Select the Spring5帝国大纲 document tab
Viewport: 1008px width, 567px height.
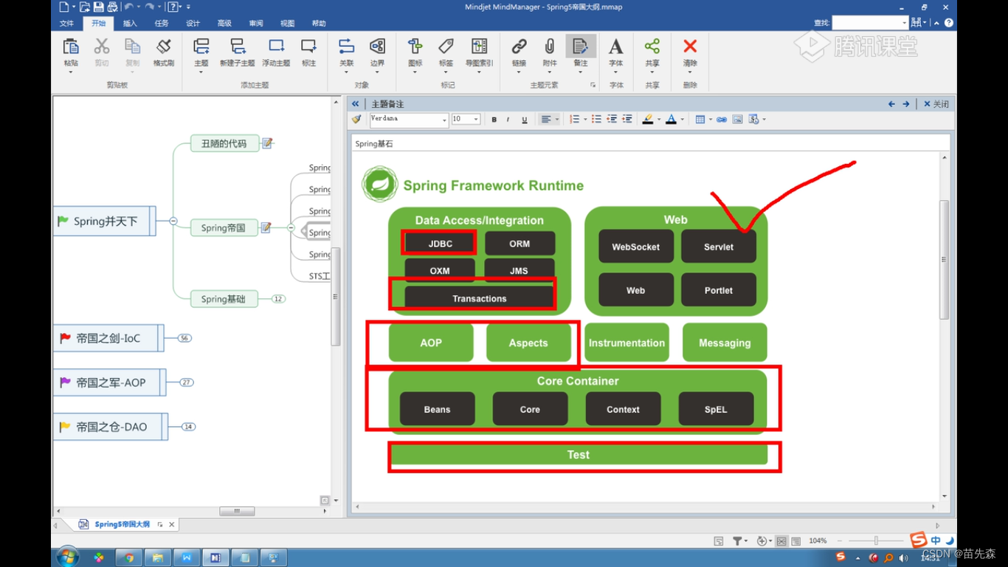point(122,524)
